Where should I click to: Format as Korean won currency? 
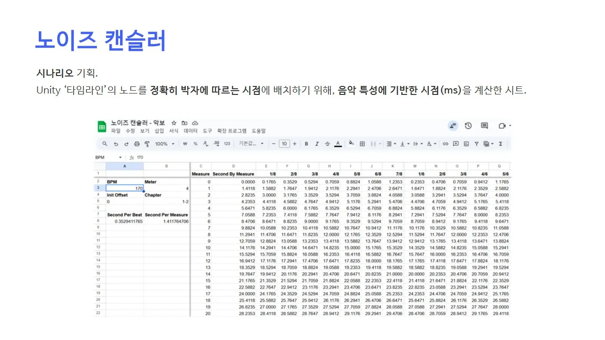[x=185, y=144]
